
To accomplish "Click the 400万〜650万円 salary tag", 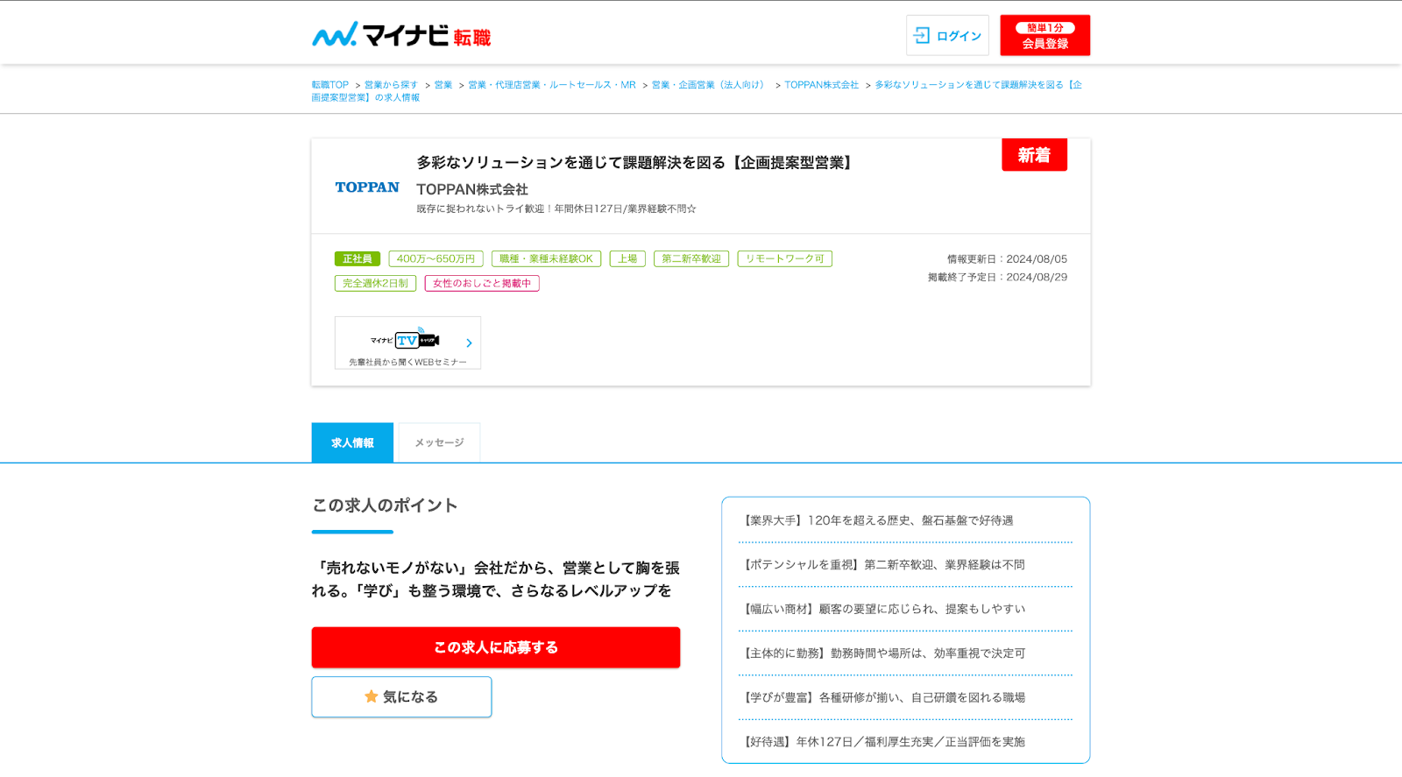I will click(x=435, y=259).
